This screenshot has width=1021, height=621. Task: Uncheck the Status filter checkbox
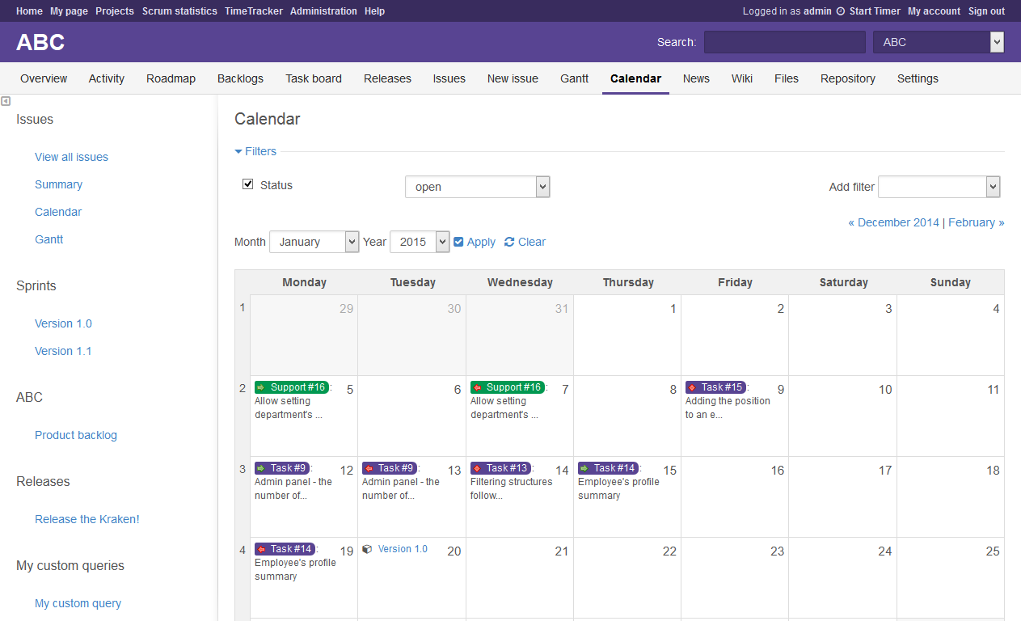pos(248,184)
